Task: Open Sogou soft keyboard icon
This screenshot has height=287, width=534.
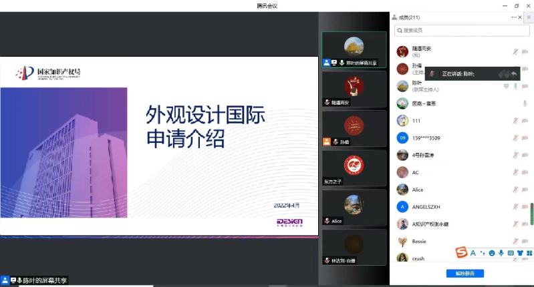Action: click(511, 253)
